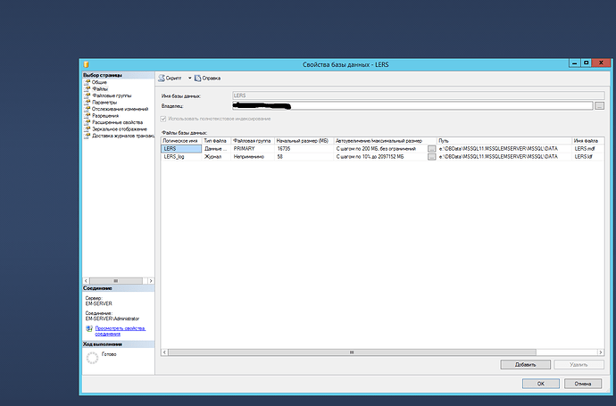
Task: Click the LERS.ldf file name cell
Action: coord(587,157)
